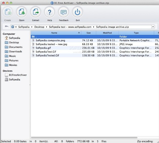Click the Folder type cell in highlighted row
This screenshot has height=143, width=159.
[x=123, y=37]
